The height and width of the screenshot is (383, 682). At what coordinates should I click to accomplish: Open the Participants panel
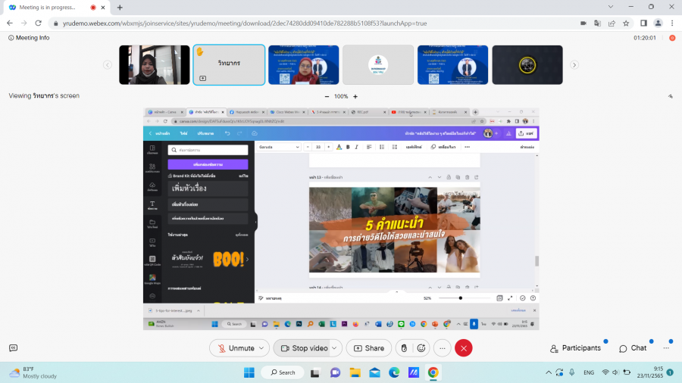[x=574, y=348]
